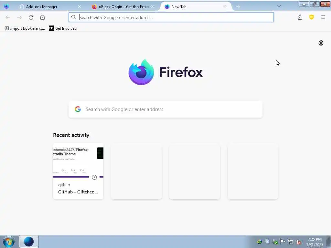Open the Extensions puzzle icon
331x248 pixels.
pyautogui.click(x=300, y=17)
